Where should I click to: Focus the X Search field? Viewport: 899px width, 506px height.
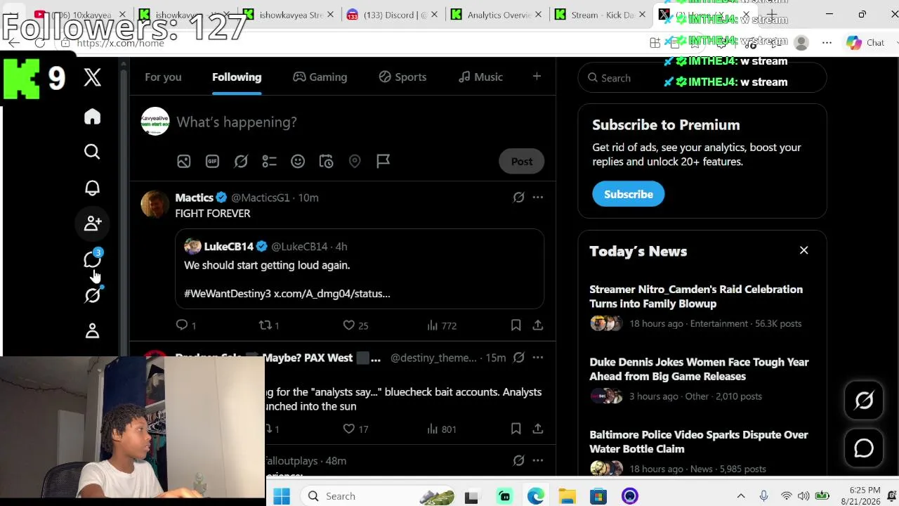[702, 78]
